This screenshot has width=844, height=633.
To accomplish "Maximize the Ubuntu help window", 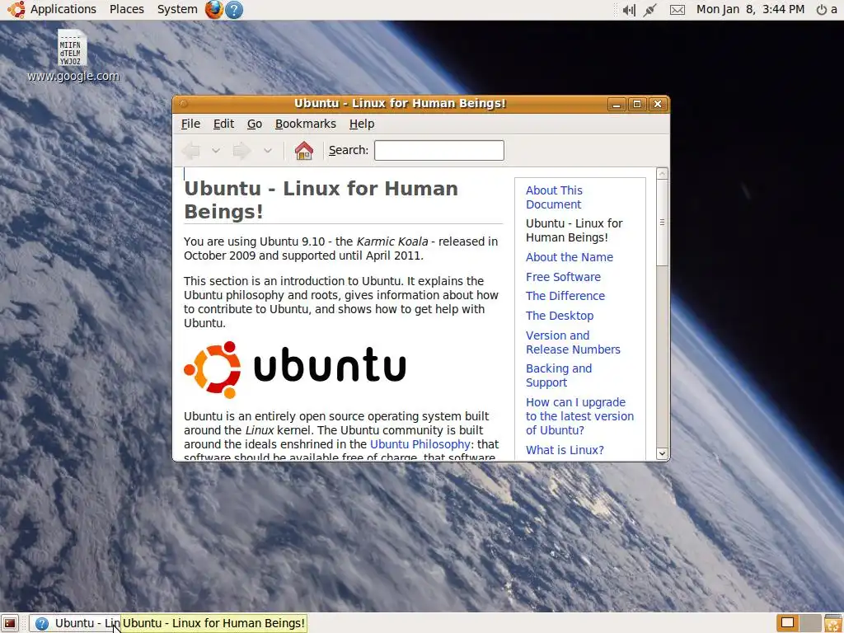I will pos(637,104).
